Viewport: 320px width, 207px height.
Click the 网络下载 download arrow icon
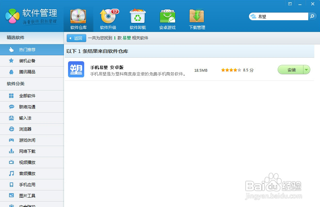coord(11,151)
